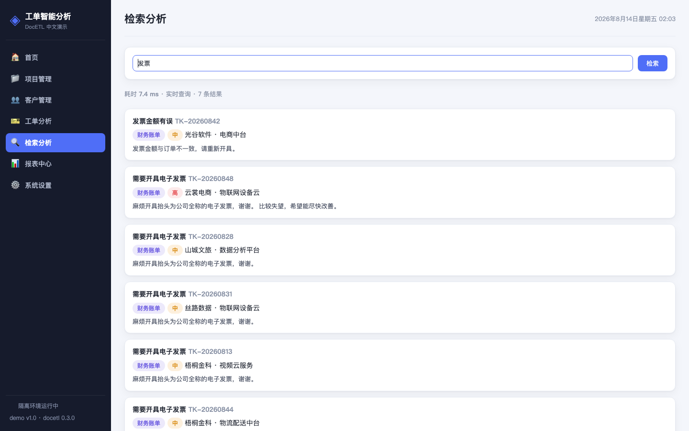Open the 首页 menu item

(56, 57)
